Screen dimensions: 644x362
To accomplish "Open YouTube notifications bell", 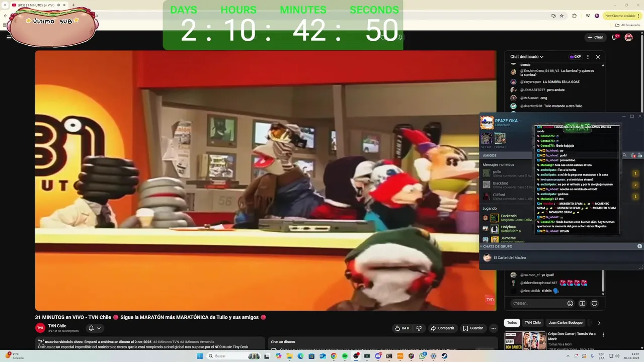I will tap(614, 37).
